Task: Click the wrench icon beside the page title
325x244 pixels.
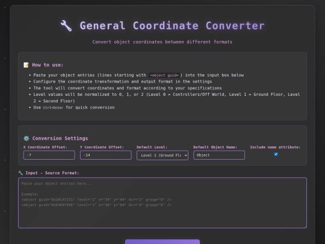Action: [66, 26]
